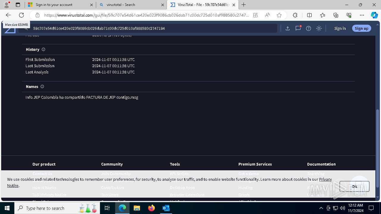This screenshot has height=214, width=381.
Task: Open the app available install icon
Action: (255, 15)
